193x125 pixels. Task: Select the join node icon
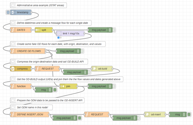(x=63, y=86)
